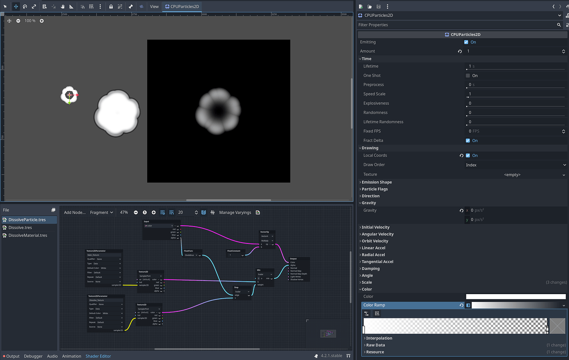Open the Draw Order dropdown
The height and width of the screenshot is (360, 569).
pos(515,165)
